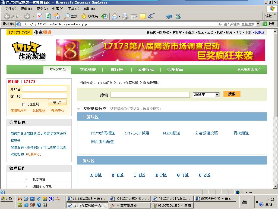Click the arrow icon beside 编辑个人信息
Screen dimensions: 278x209
pos(26,186)
